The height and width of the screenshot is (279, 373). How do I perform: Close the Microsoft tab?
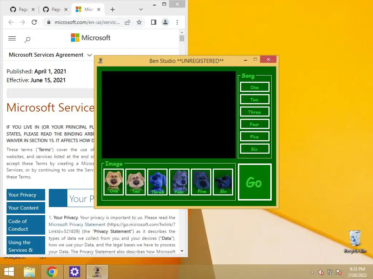(x=99, y=9)
